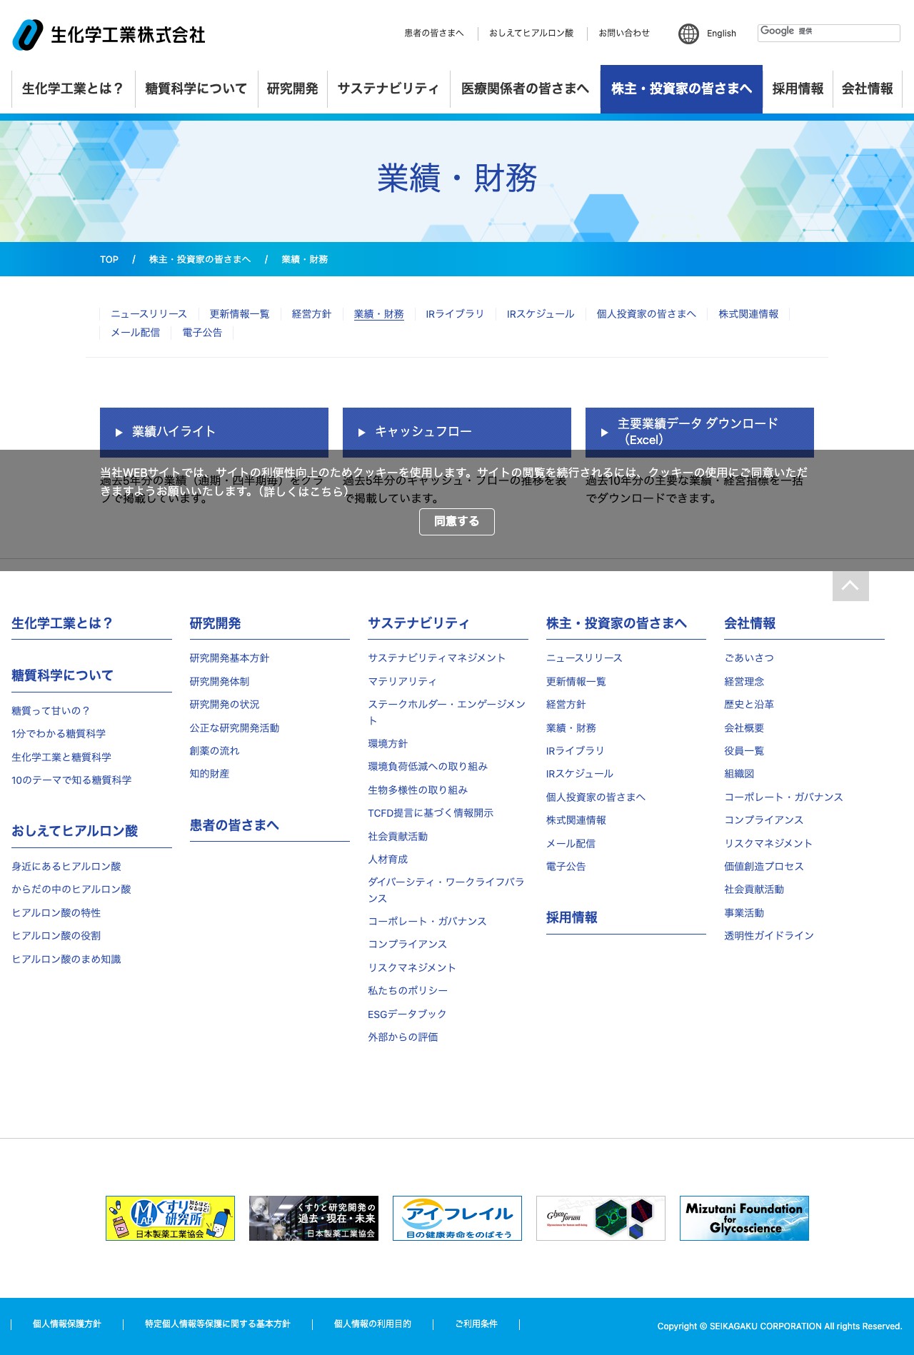
Task: Click the scroll-to-top arrow button
Action: click(x=850, y=586)
